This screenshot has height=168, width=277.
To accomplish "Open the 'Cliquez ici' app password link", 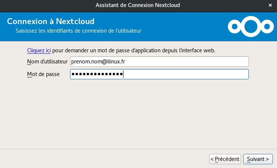I will point(39,50).
